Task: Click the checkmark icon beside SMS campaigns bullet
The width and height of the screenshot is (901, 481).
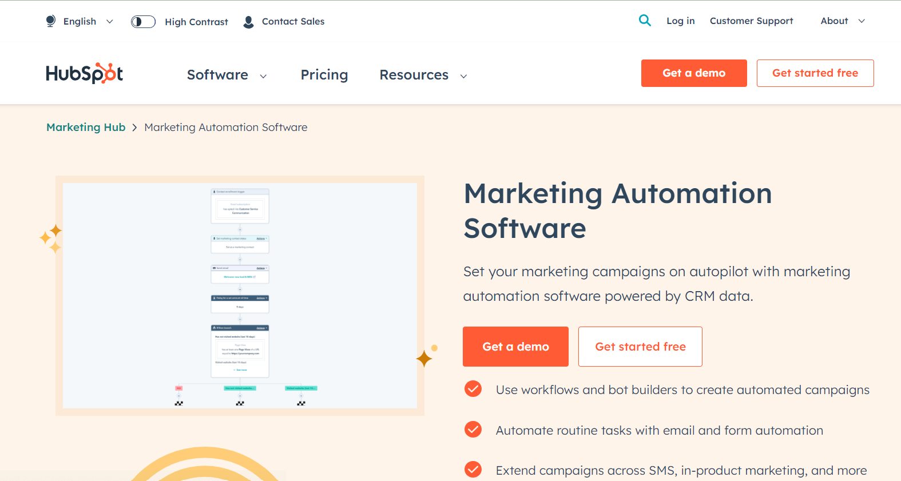Action: pos(473,470)
